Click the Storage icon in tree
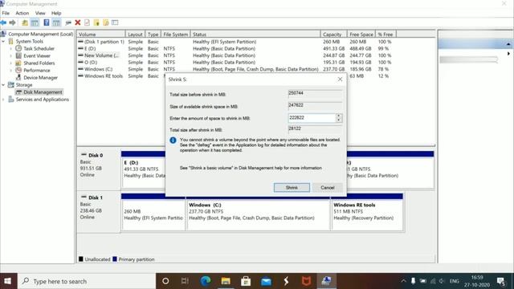 (11, 85)
